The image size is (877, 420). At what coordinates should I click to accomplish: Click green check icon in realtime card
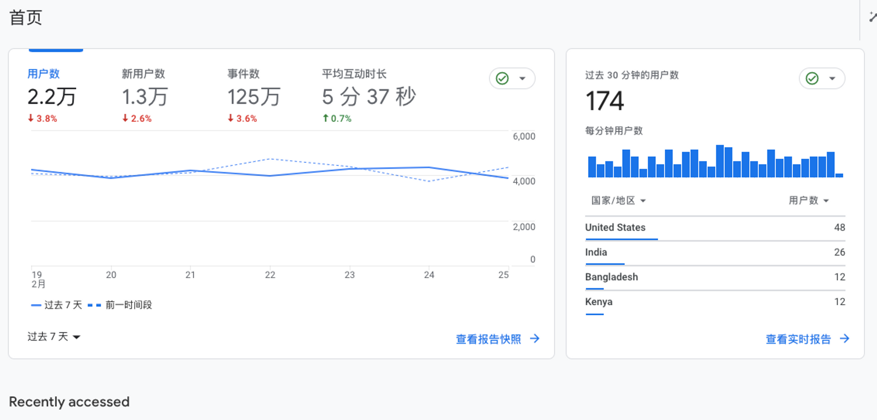pos(812,78)
